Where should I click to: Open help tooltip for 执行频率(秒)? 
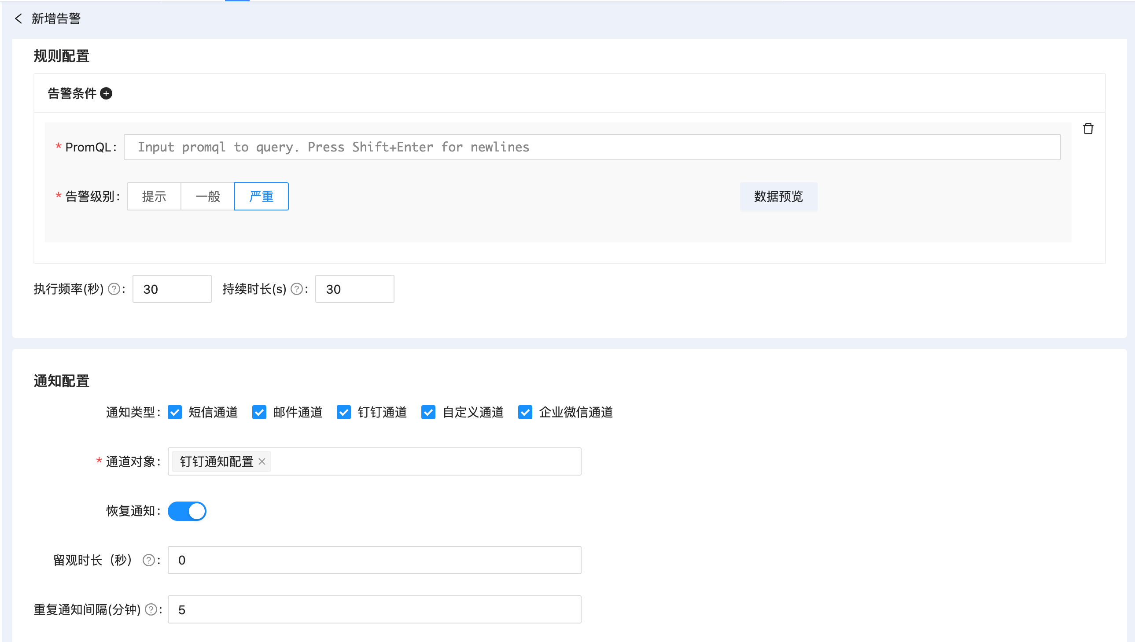(114, 289)
